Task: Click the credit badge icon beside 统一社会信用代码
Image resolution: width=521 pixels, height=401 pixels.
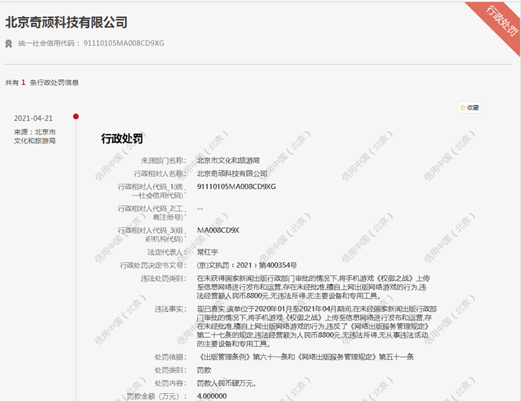Action: [x=8, y=44]
